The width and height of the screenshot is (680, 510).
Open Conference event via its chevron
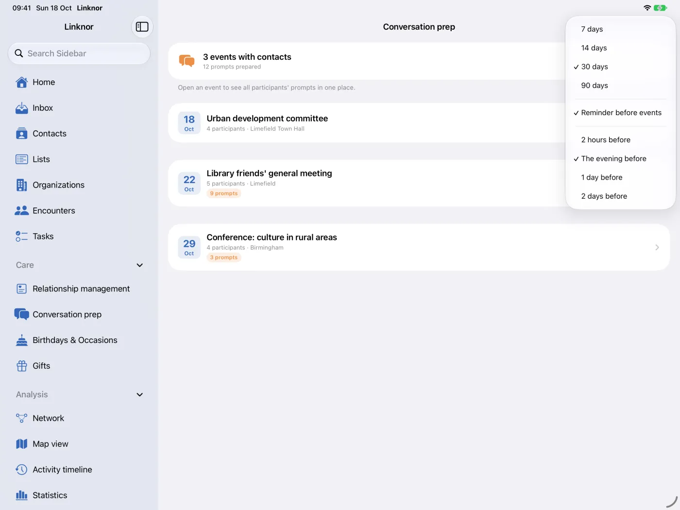[x=657, y=247]
